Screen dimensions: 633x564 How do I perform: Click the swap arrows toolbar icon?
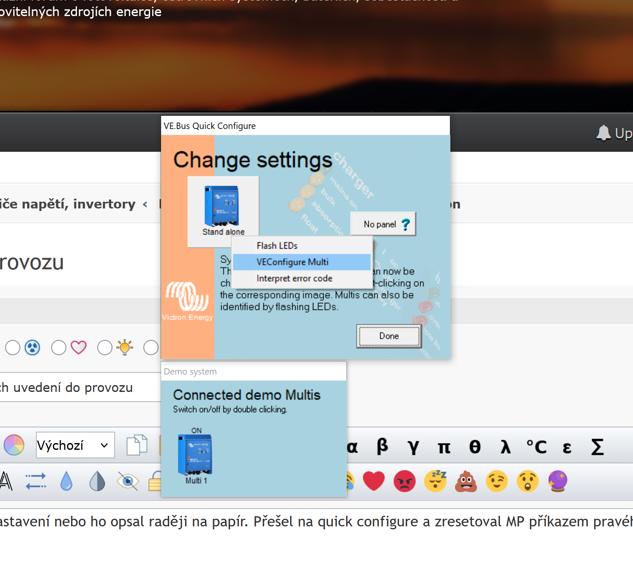(x=36, y=481)
